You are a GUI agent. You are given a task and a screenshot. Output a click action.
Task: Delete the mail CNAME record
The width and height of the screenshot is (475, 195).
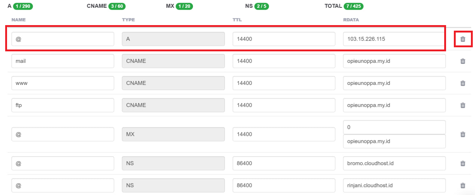(x=463, y=61)
